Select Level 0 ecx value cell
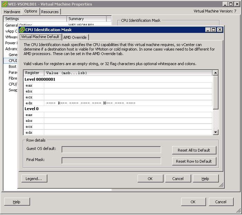Screen dimensions: 242x215 click(x=128, y=127)
